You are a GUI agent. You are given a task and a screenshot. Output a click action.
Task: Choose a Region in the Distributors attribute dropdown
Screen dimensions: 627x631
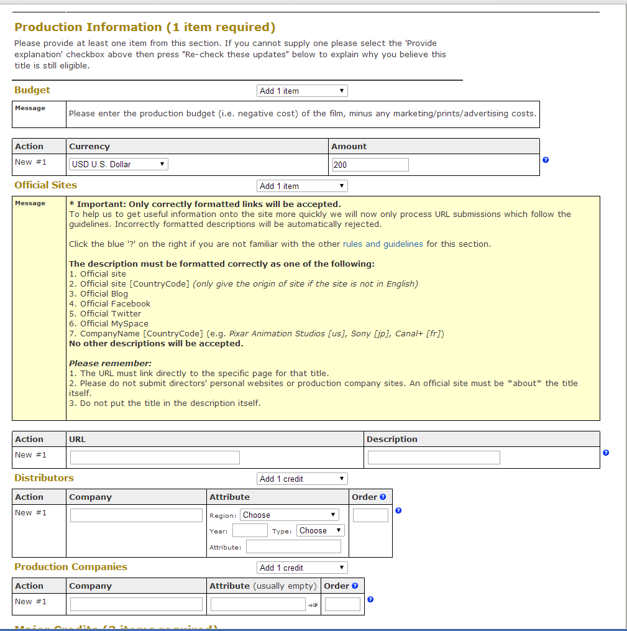[290, 515]
